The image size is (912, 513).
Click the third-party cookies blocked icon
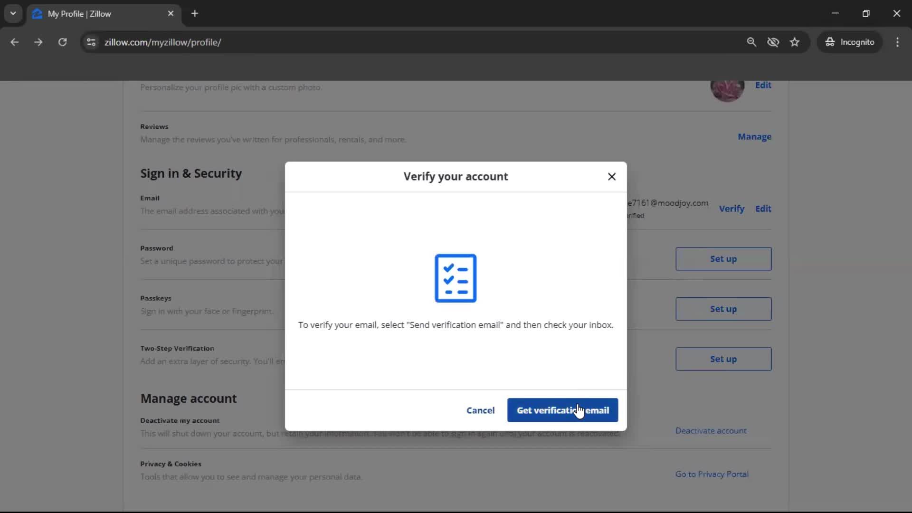(773, 42)
